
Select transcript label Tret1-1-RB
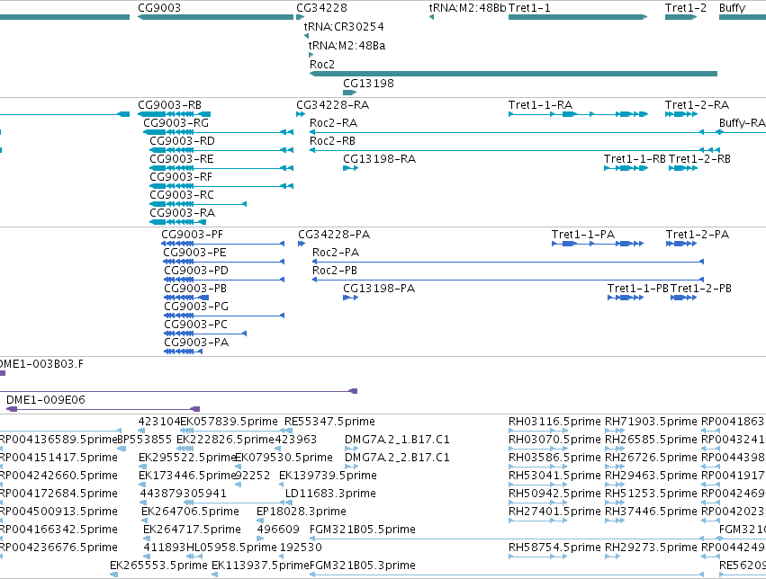(x=635, y=159)
